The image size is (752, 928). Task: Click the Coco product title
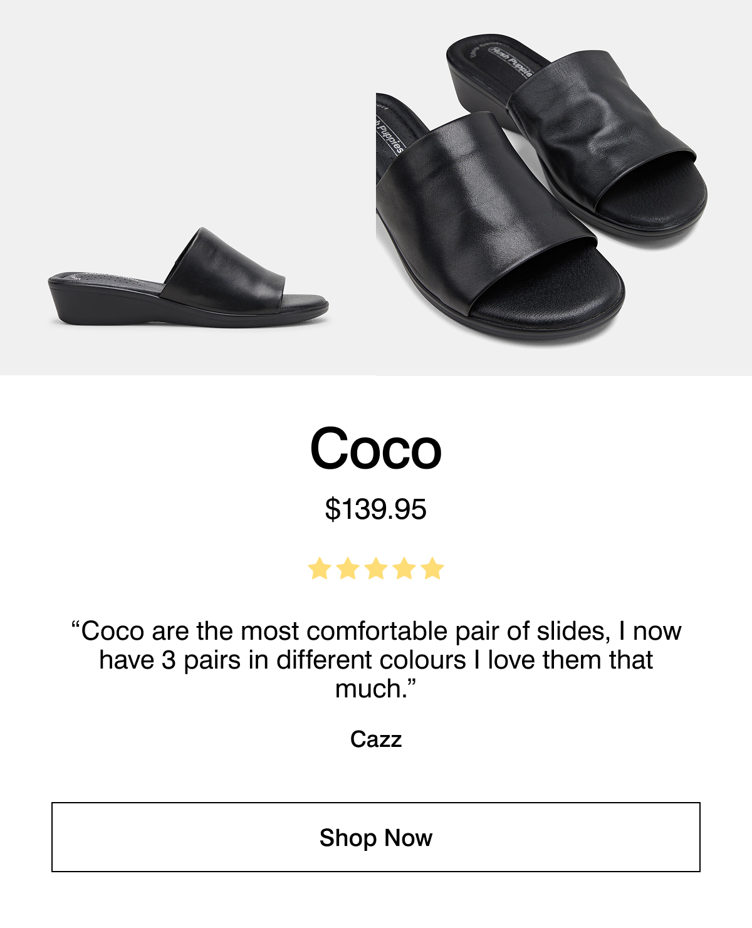click(376, 449)
